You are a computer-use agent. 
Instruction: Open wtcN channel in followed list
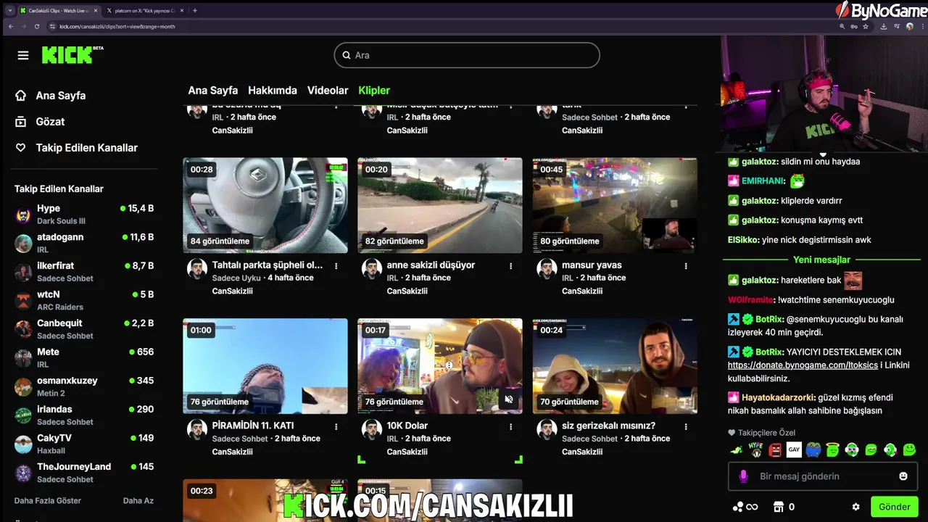84,300
